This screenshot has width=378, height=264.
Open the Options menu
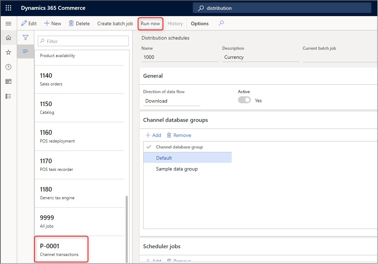pyautogui.click(x=199, y=23)
